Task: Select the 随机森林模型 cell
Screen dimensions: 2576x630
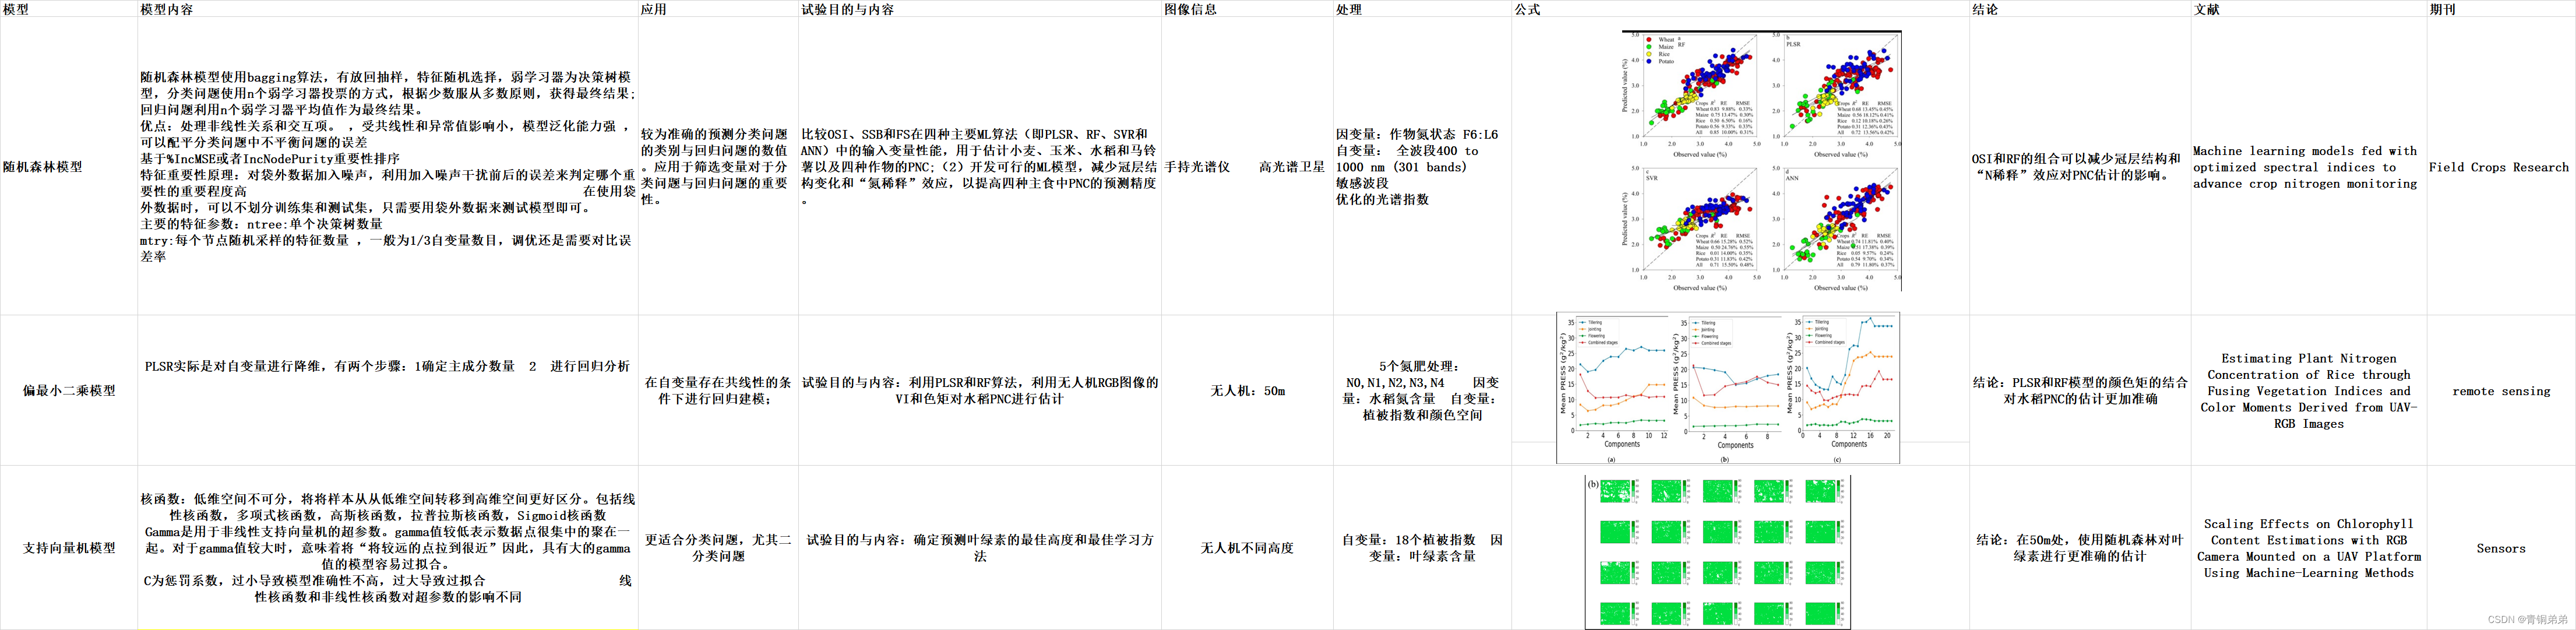Action: 43,167
